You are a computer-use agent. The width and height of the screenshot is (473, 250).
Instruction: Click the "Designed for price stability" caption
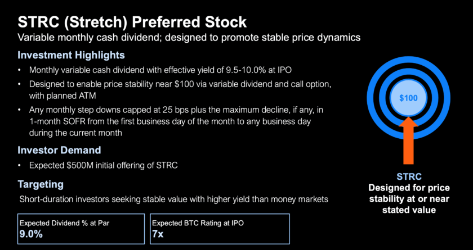click(408, 199)
